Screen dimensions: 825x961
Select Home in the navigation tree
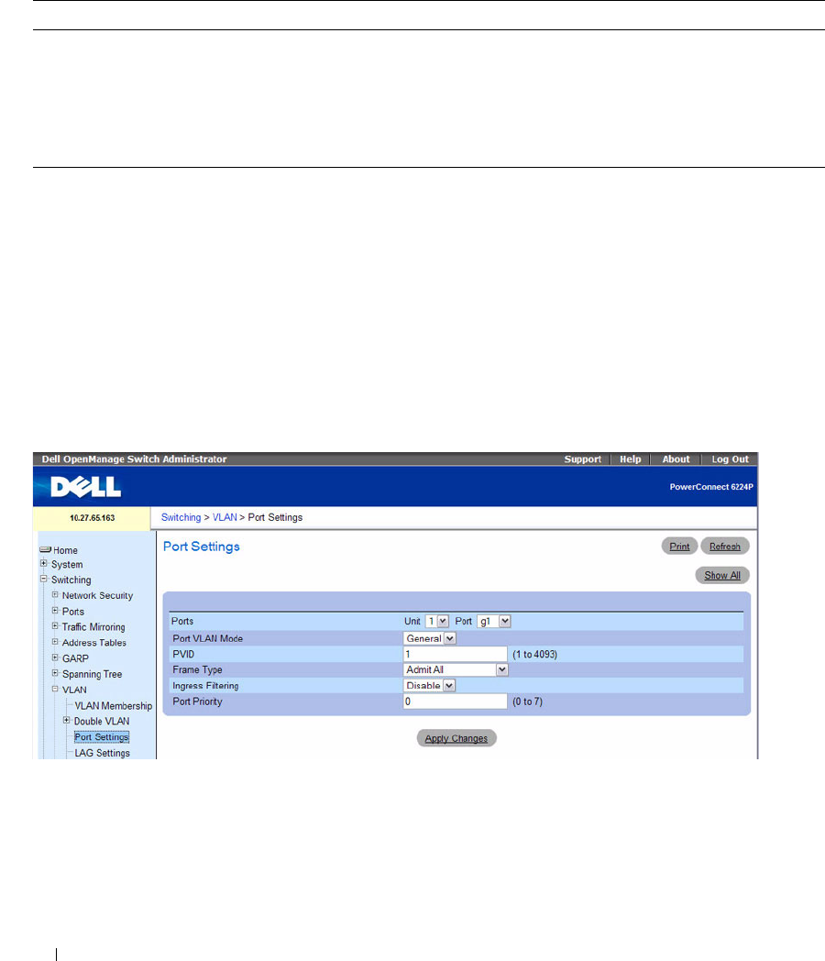[65, 550]
